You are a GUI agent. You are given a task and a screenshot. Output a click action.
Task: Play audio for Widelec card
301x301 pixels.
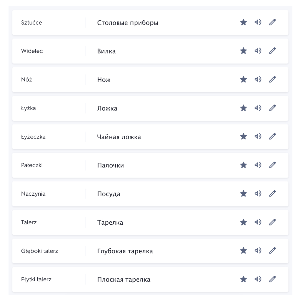(258, 51)
